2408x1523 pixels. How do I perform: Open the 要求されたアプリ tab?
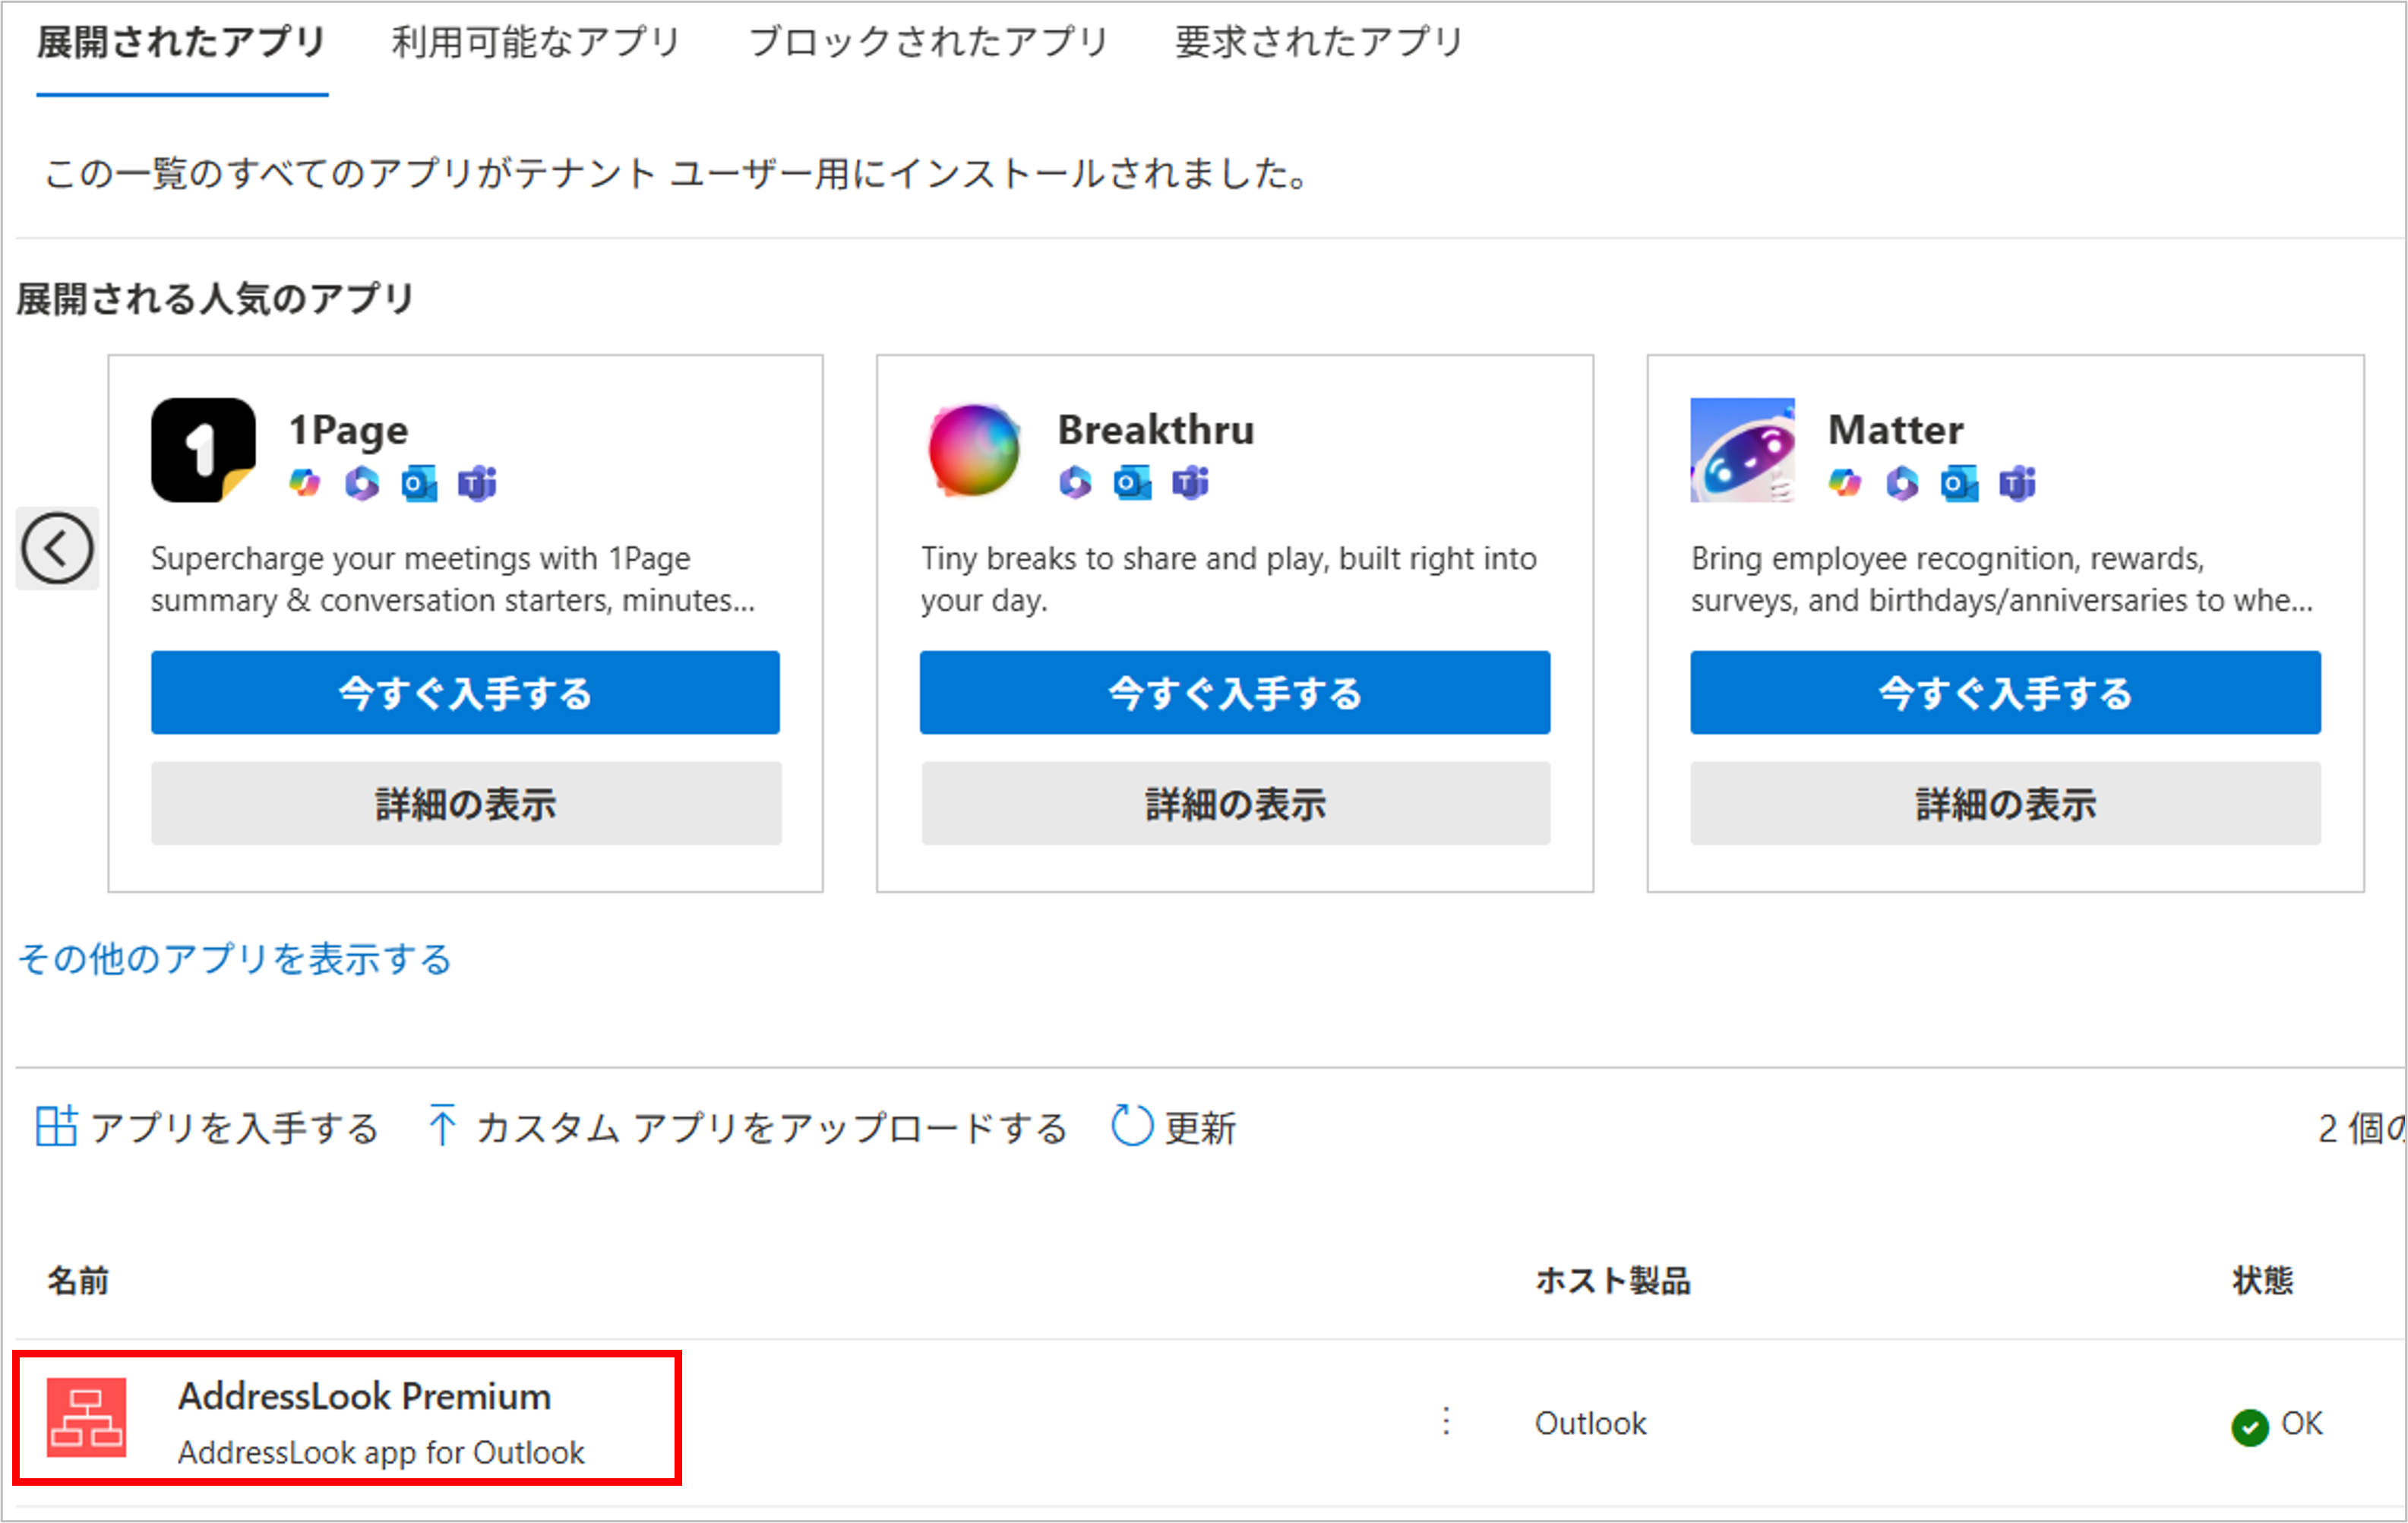click(1318, 42)
